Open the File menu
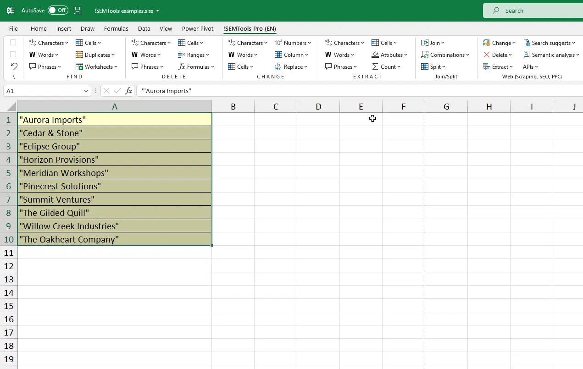Viewport: 583px width, 369px height. point(13,28)
